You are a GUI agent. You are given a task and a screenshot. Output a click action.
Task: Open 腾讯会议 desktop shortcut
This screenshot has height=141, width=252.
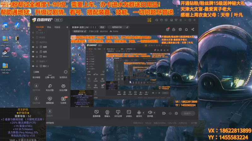click(x=5, y=26)
